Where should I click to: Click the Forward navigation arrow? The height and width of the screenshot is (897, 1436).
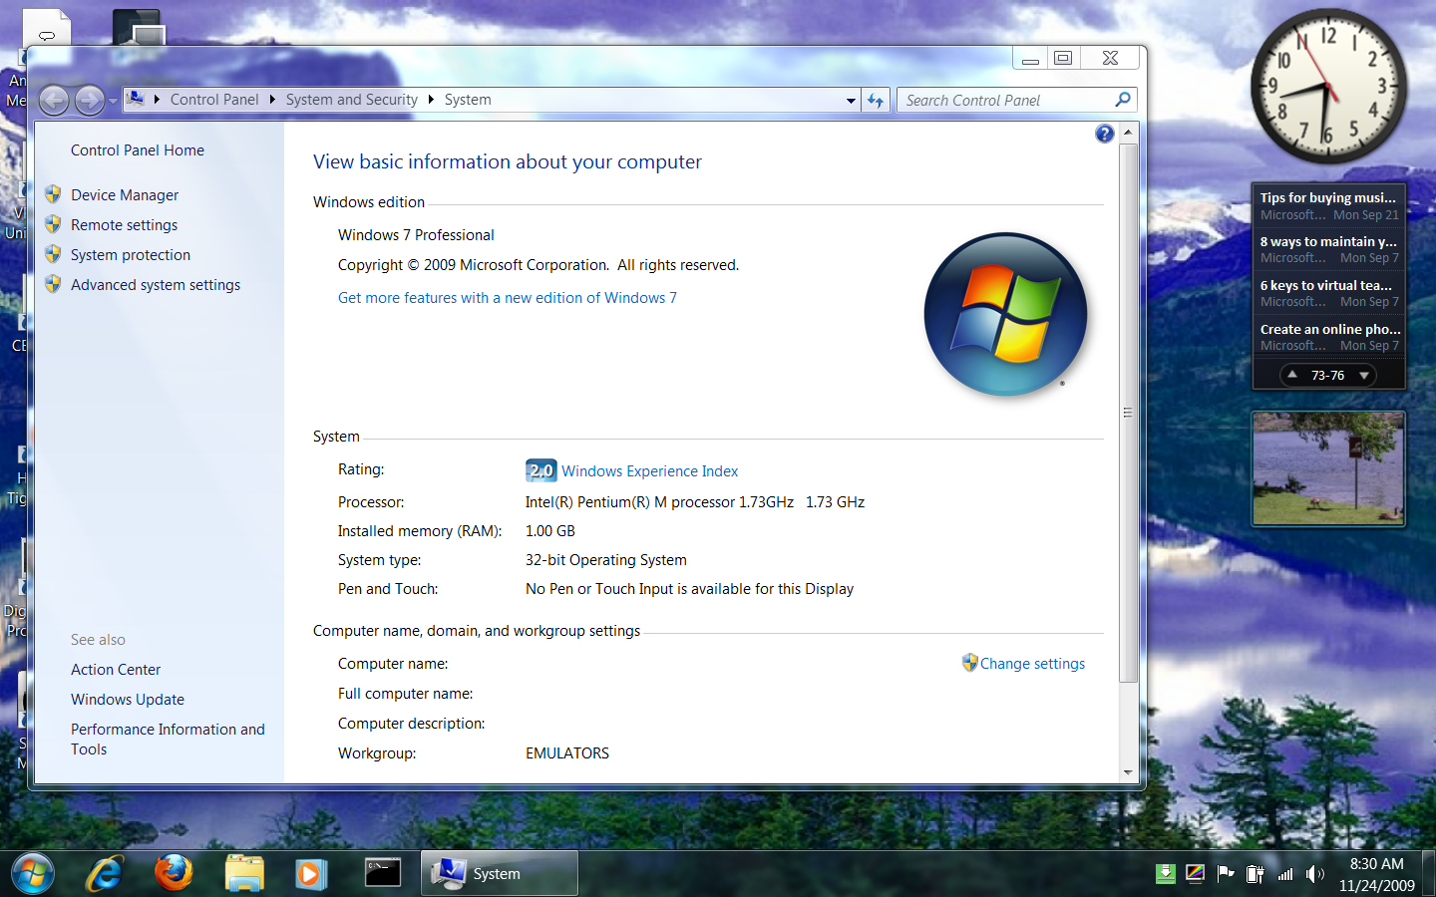(x=90, y=100)
